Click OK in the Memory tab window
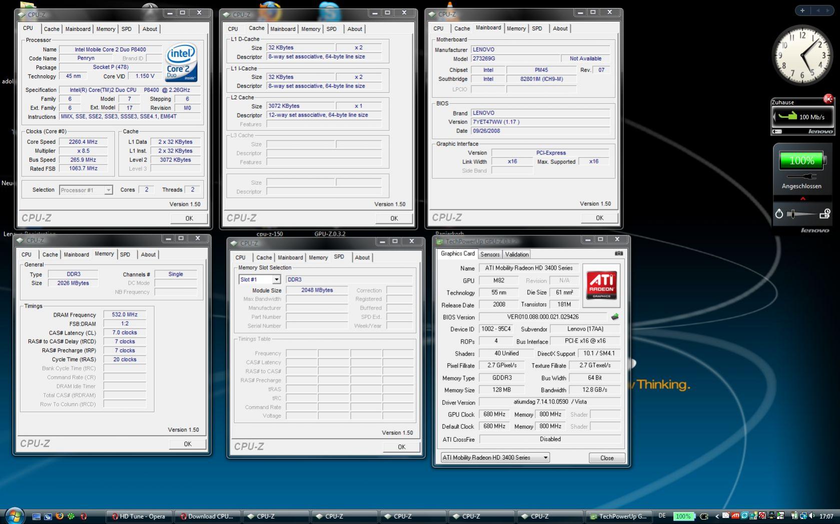This screenshot has width=840, height=524. point(188,444)
